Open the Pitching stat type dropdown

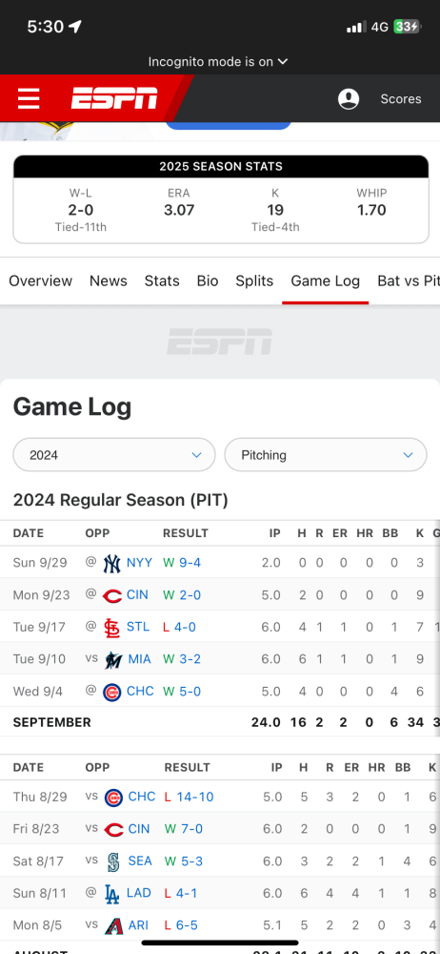[326, 454]
